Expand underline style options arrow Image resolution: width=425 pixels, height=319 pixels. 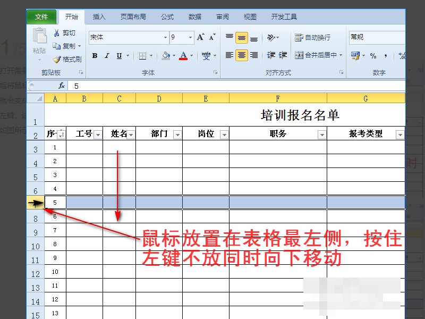pos(127,56)
